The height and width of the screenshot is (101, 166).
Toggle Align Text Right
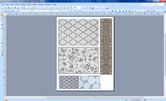[77, 11]
